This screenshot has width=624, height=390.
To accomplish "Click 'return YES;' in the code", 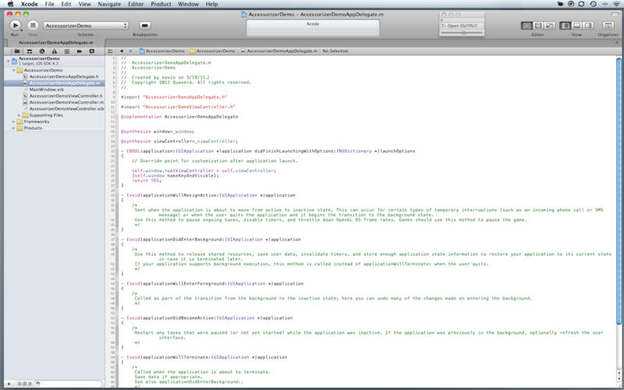I will point(146,181).
